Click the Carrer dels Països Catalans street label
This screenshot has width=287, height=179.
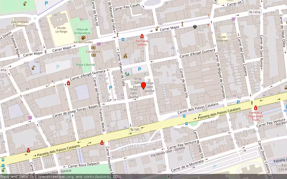(198, 108)
